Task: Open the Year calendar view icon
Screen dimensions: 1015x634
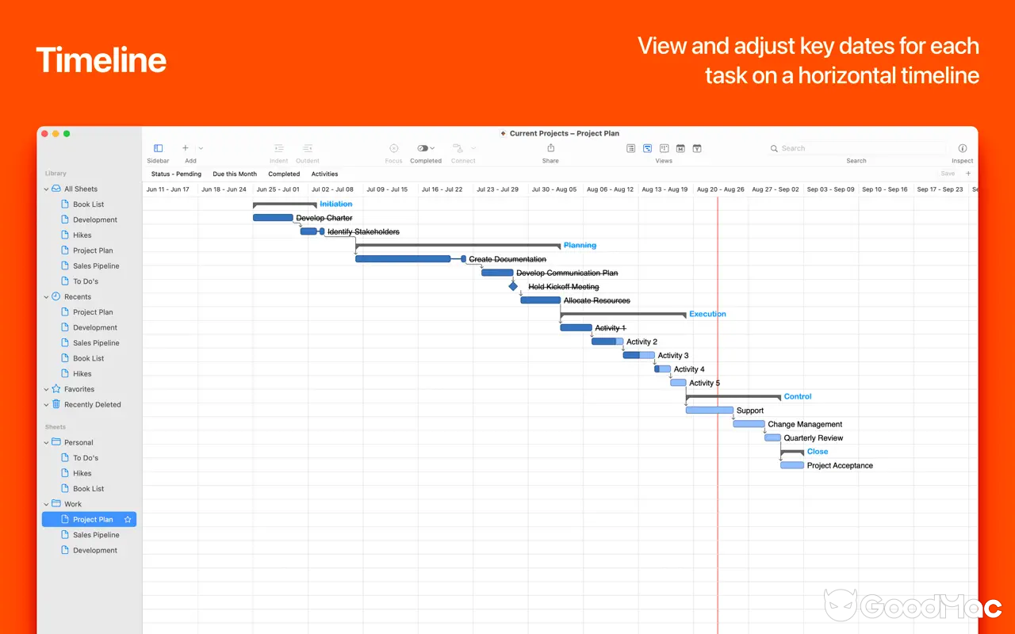Action: pos(697,148)
